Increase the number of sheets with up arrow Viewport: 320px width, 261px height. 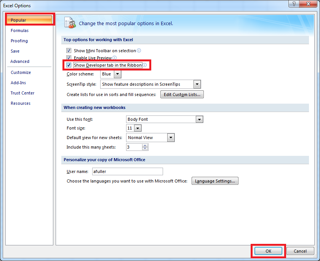145,146
